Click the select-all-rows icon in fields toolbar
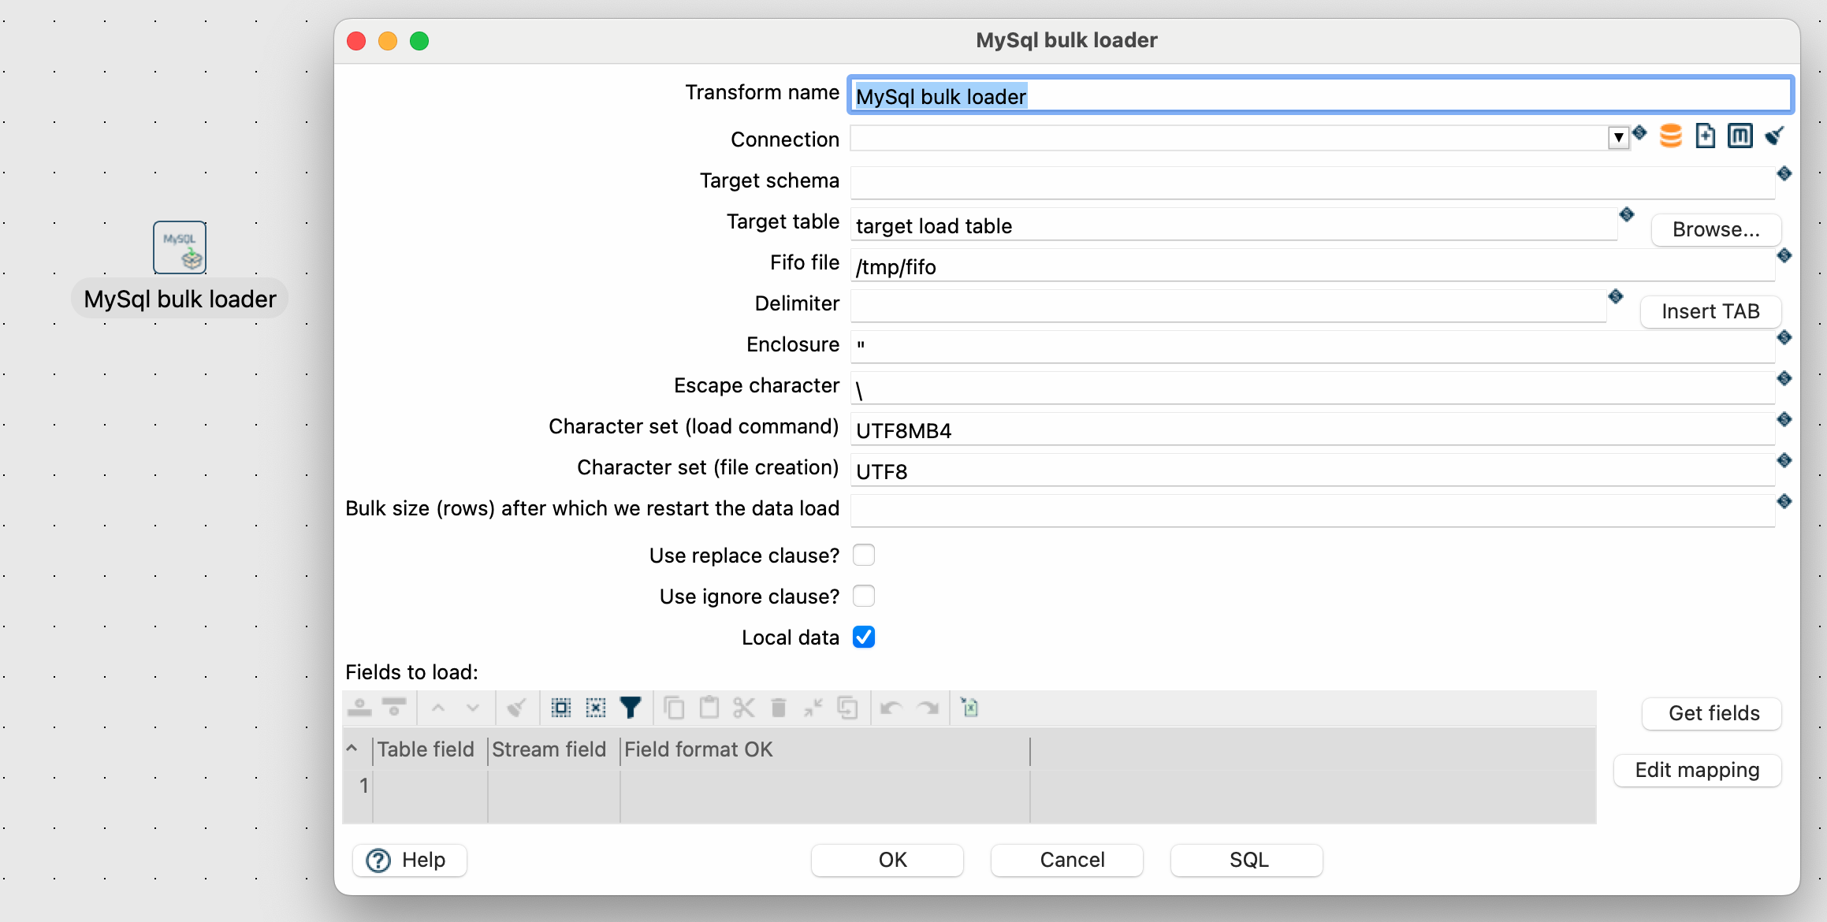 point(560,708)
